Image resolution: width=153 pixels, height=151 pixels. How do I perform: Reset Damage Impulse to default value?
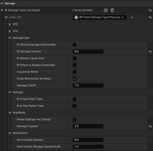pyautogui.click(x=150, y=126)
